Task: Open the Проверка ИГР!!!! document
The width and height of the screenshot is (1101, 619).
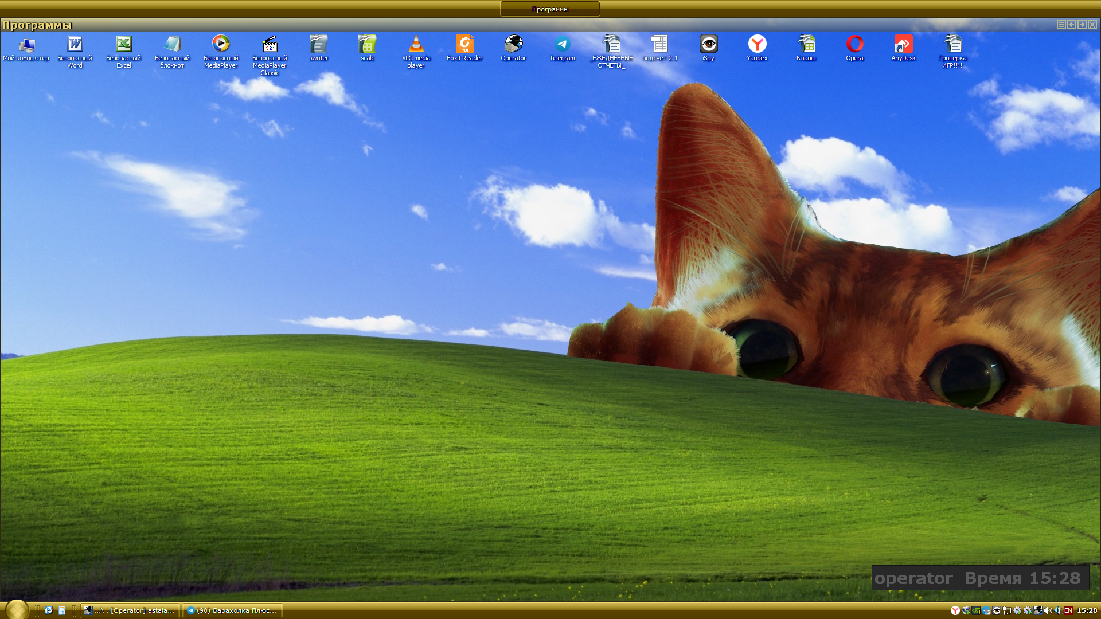Action: (952, 45)
